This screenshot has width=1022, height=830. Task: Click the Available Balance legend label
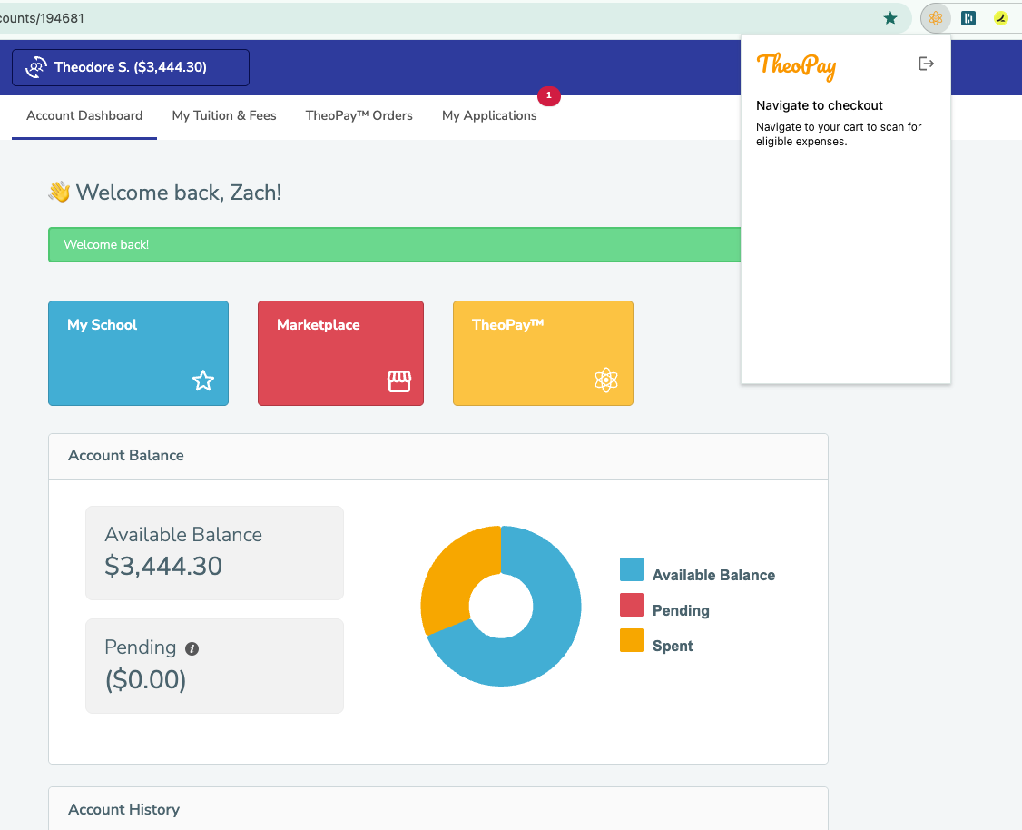point(713,575)
